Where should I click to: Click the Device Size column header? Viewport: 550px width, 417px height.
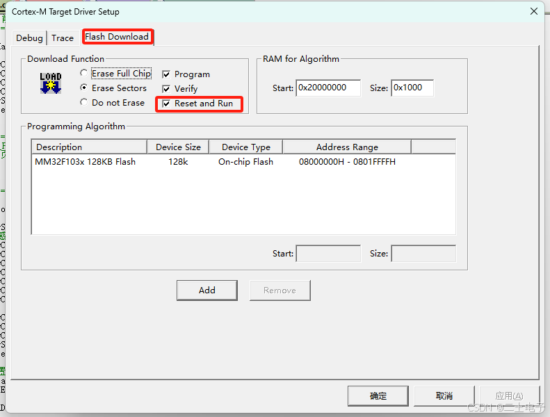click(178, 147)
